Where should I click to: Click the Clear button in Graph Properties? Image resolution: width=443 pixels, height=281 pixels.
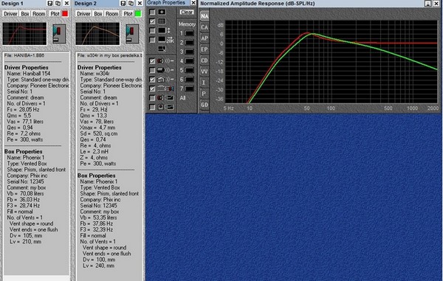pos(187,13)
